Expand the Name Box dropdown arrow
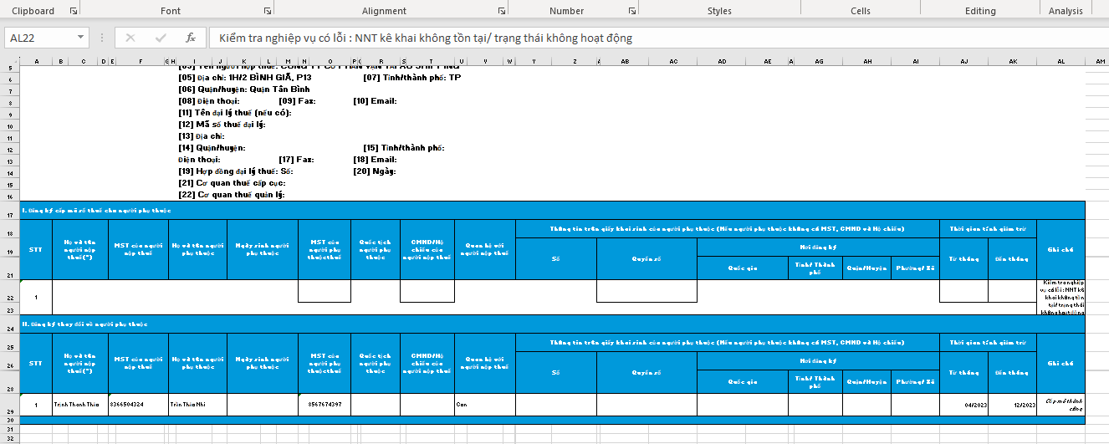 [x=80, y=38]
